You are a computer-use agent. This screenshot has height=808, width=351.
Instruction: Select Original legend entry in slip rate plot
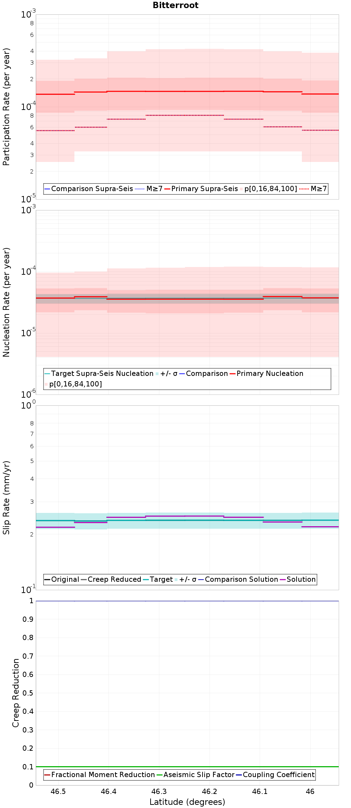coord(62,579)
